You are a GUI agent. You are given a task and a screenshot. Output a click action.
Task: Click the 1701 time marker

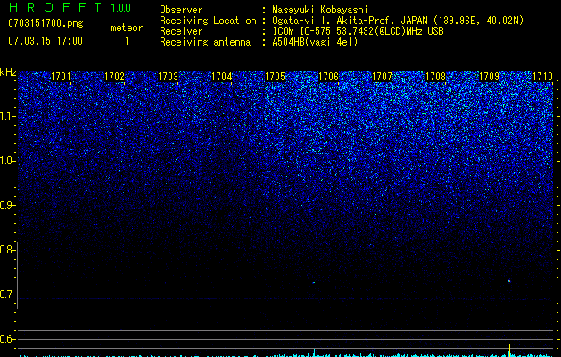pos(61,76)
